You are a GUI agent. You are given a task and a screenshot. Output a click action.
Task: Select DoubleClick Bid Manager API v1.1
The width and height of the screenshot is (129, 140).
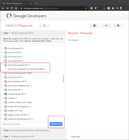tap(21, 119)
